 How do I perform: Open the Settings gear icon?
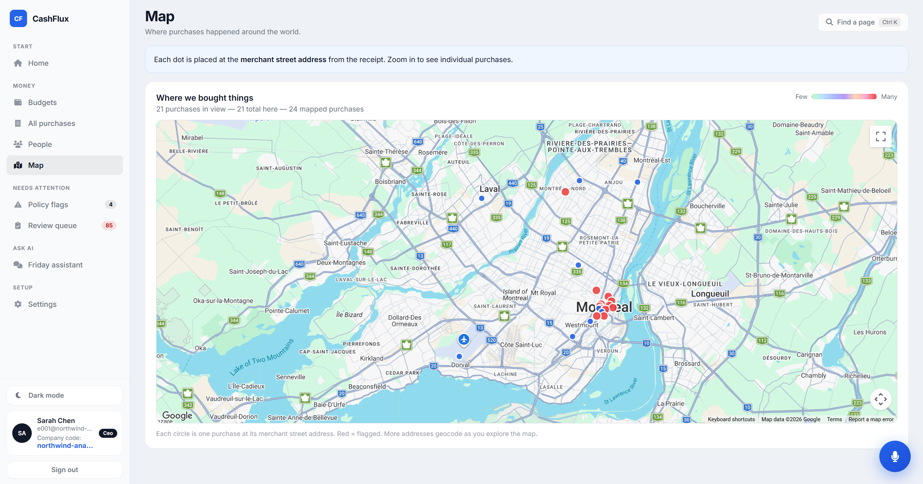pyautogui.click(x=18, y=304)
